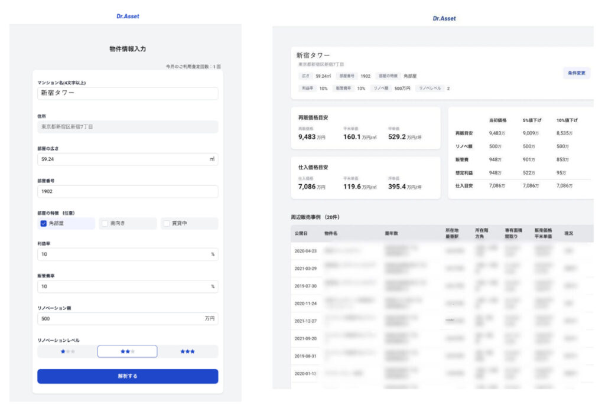Click the 条件変更 button
The height and width of the screenshot is (405, 605).
pyautogui.click(x=577, y=73)
